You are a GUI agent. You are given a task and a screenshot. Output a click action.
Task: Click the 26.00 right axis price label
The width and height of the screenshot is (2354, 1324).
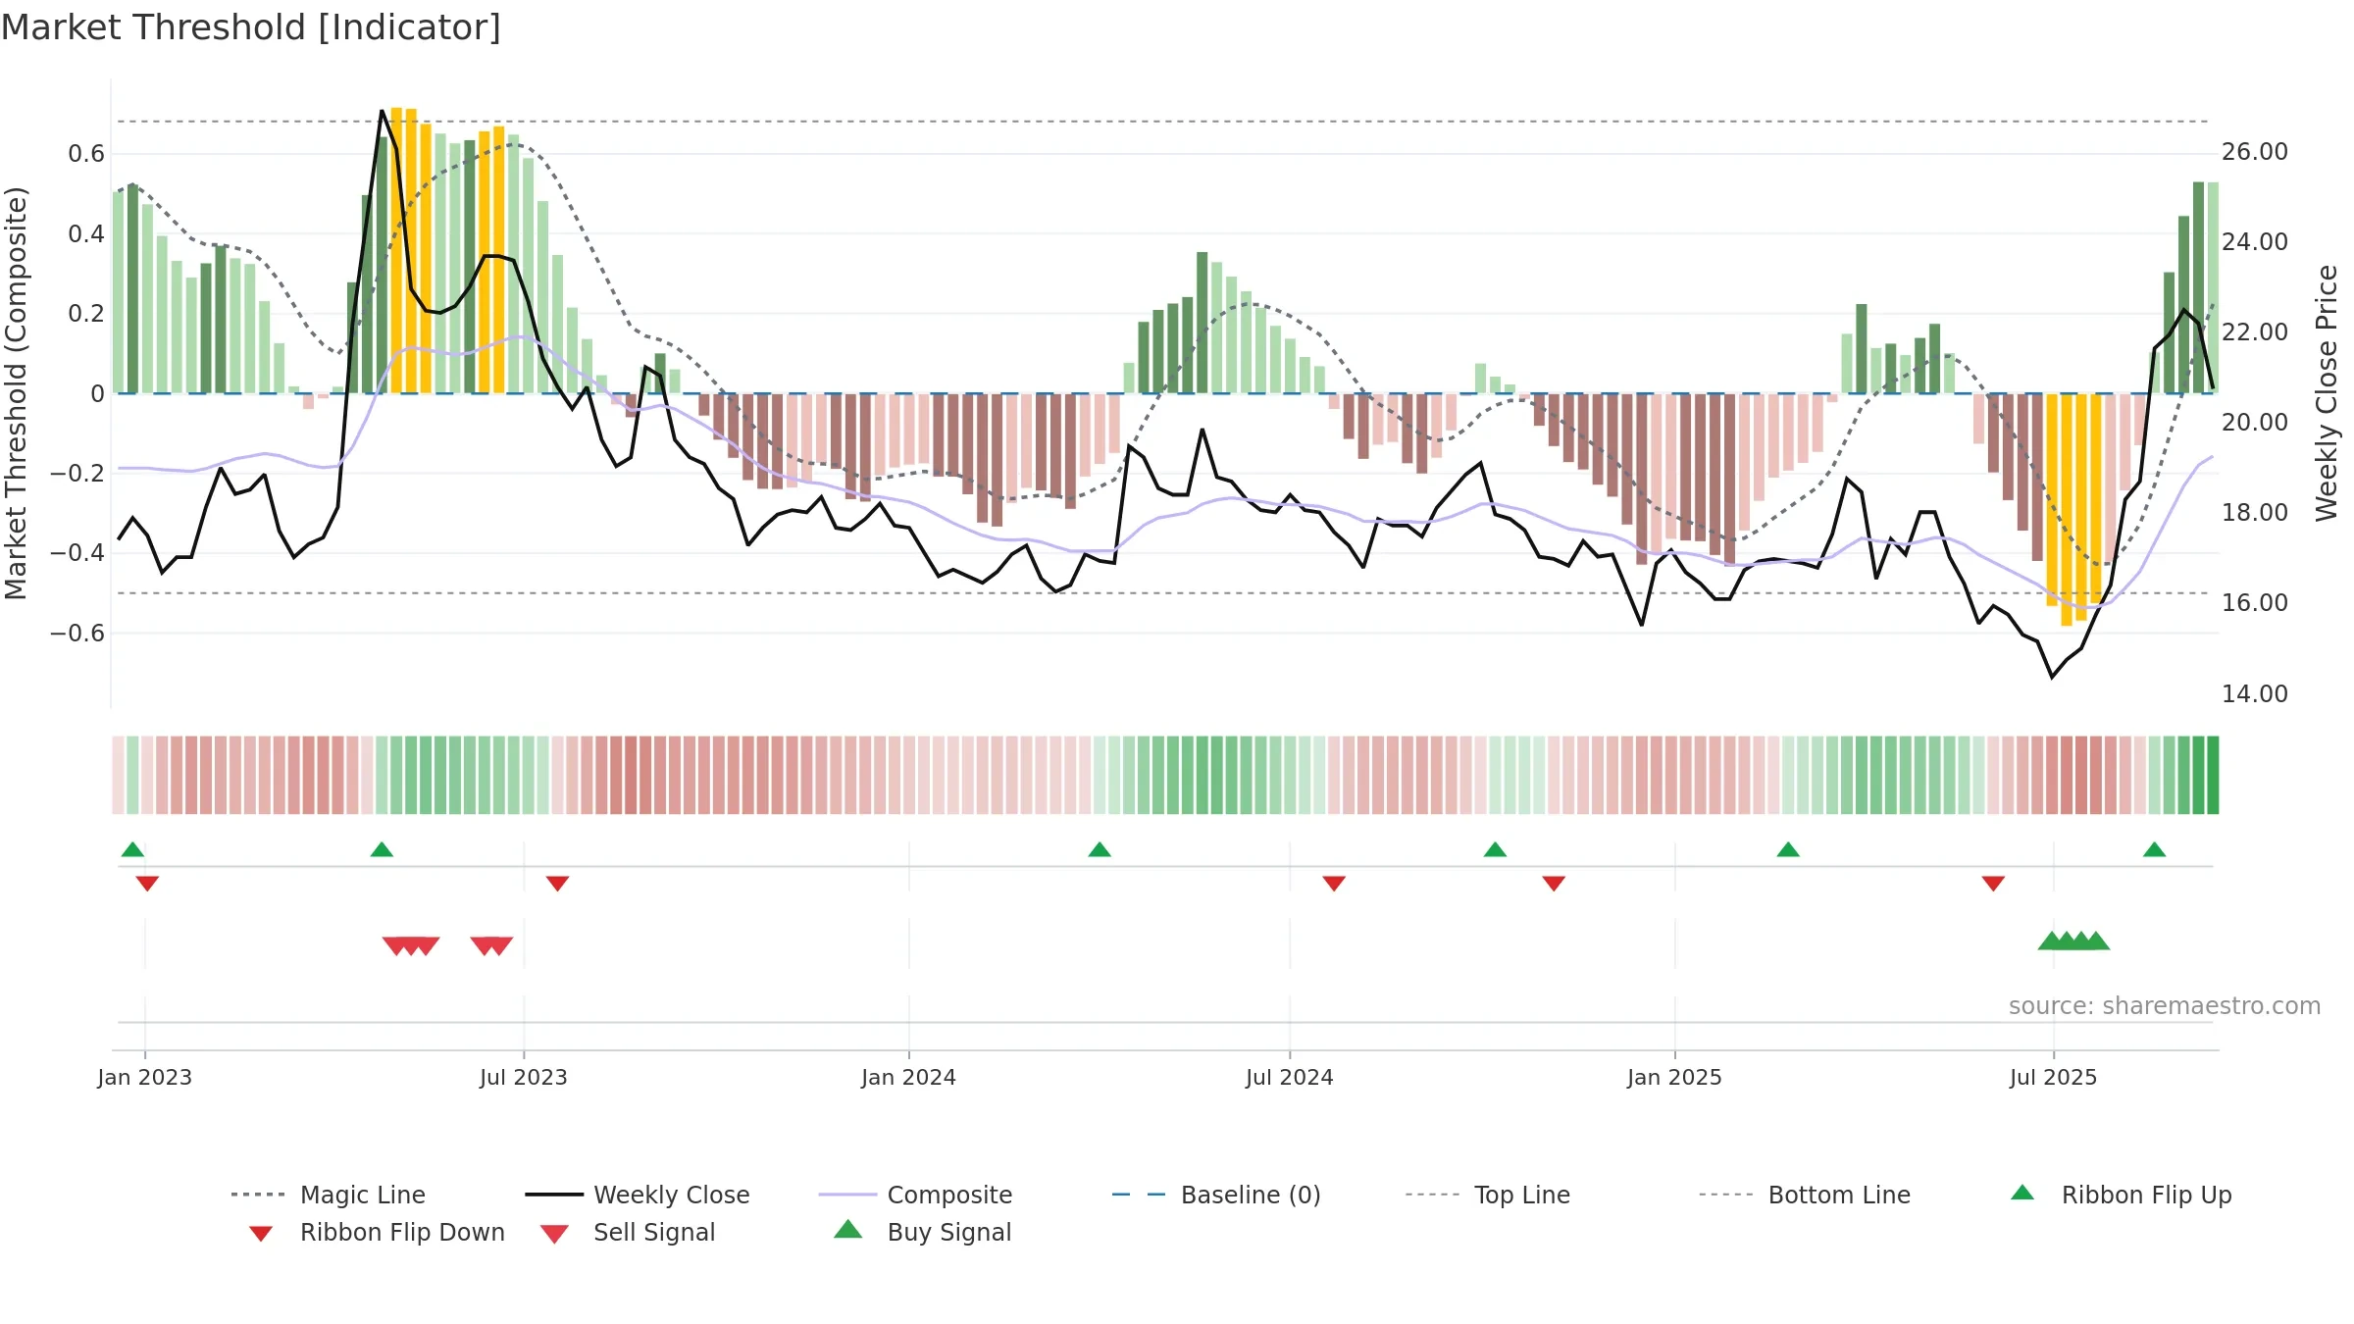(2255, 152)
